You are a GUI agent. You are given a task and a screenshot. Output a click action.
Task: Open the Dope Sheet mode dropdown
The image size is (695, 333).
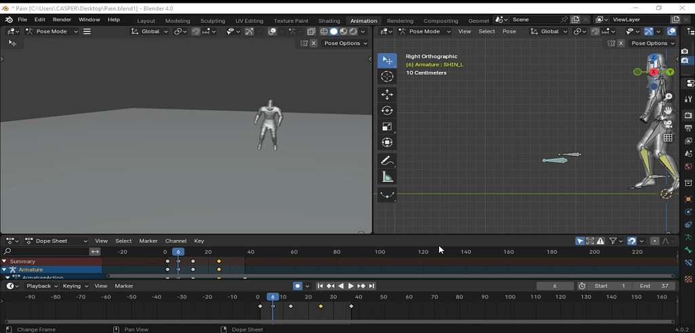click(56, 241)
